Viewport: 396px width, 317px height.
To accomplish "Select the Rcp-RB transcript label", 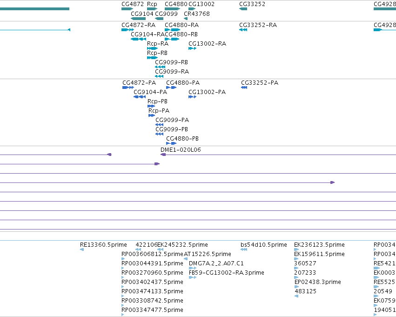I will (157, 53).
